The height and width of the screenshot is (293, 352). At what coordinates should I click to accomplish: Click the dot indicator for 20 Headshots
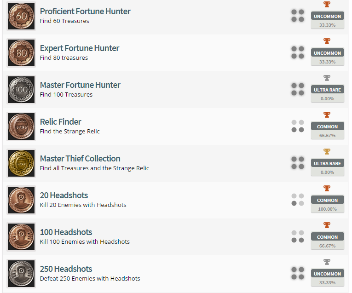pos(298,200)
